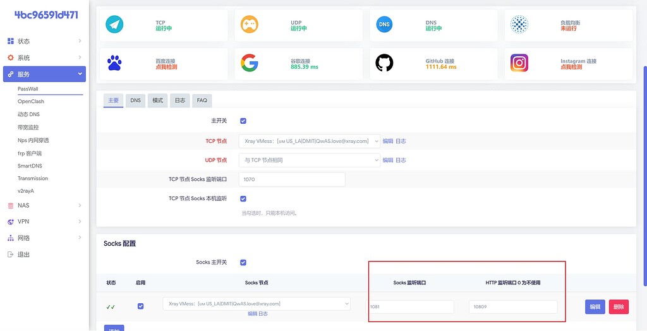This screenshot has width=647, height=331.
Task: Click the 1111.64 ms GitHub latency
Action: click(441, 67)
